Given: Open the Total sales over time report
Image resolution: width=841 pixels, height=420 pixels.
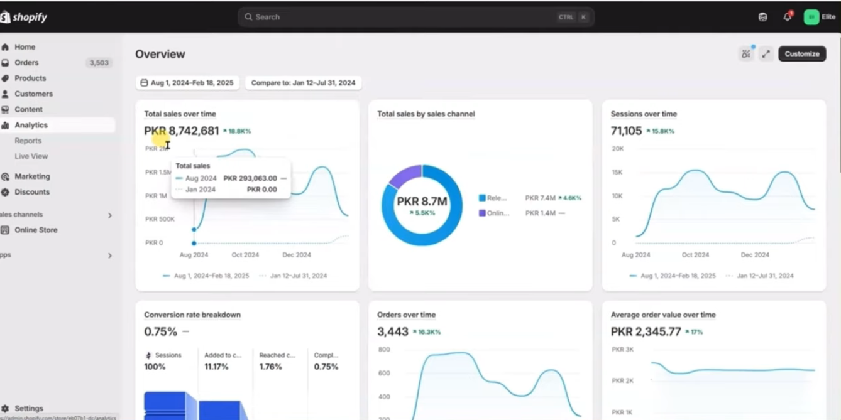Looking at the screenshot, I should click(180, 114).
